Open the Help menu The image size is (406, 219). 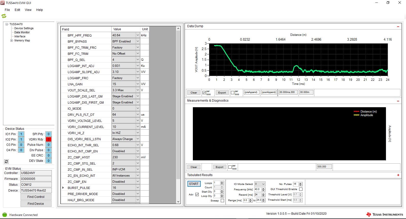(40, 10)
